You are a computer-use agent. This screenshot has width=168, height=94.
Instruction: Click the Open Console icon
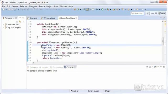pyautogui.click(x=155, y=67)
